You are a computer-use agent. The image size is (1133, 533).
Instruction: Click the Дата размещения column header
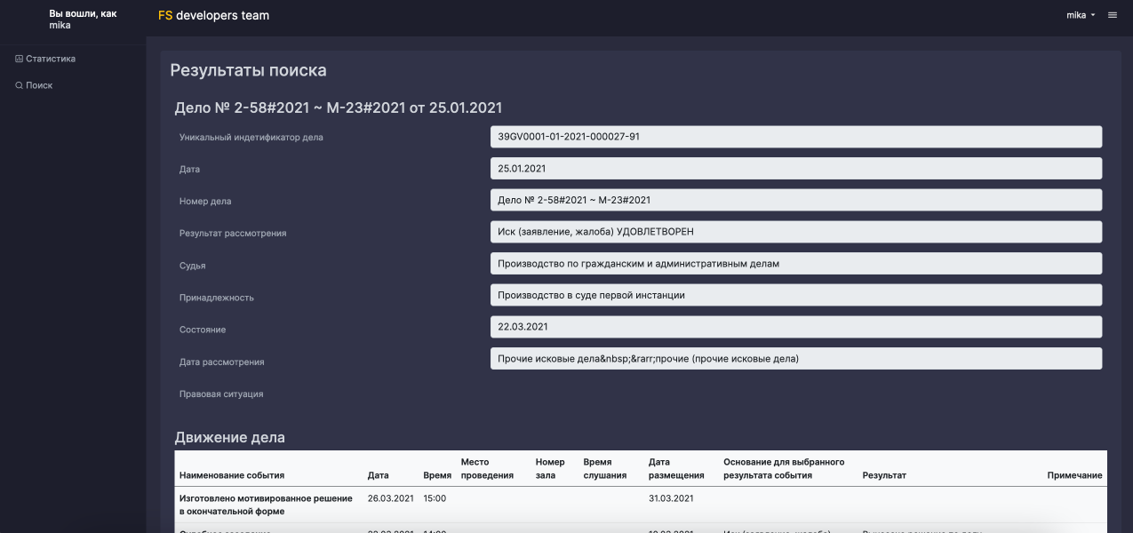pos(676,468)
